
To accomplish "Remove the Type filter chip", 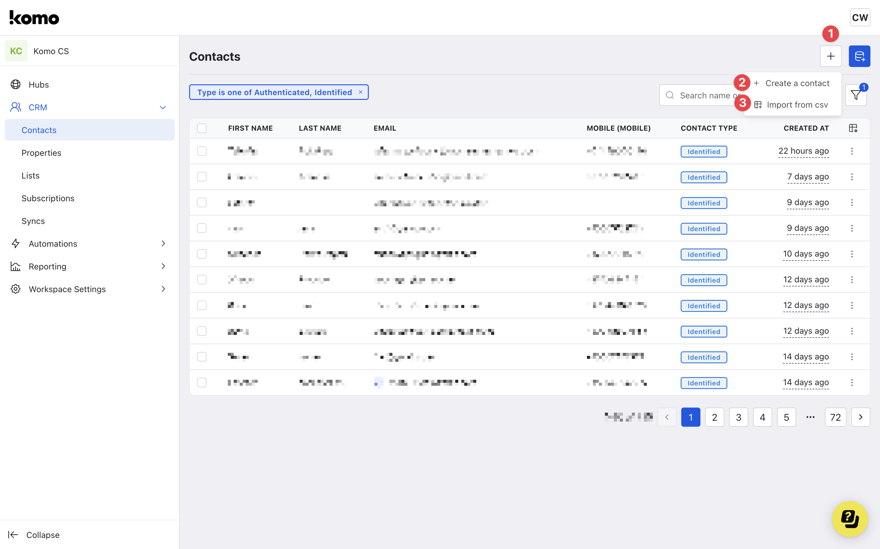I will pos(361,92).
